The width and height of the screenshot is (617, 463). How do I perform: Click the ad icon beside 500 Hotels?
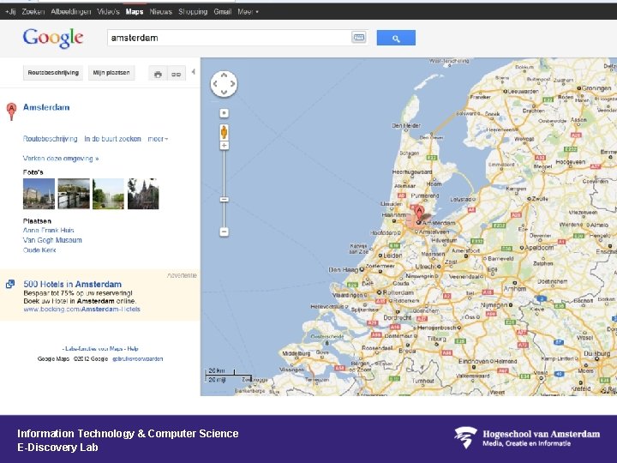[10, 284]
